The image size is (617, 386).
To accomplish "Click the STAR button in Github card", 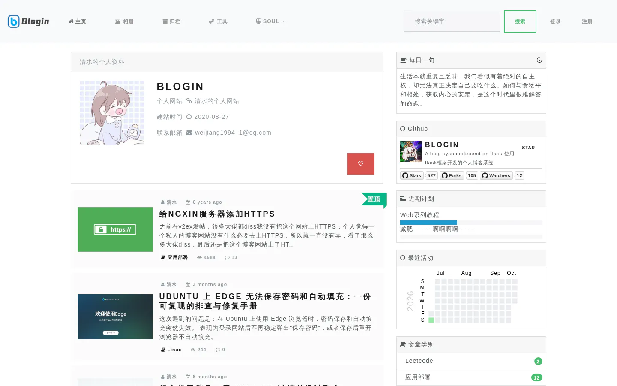I will point(528,148).
